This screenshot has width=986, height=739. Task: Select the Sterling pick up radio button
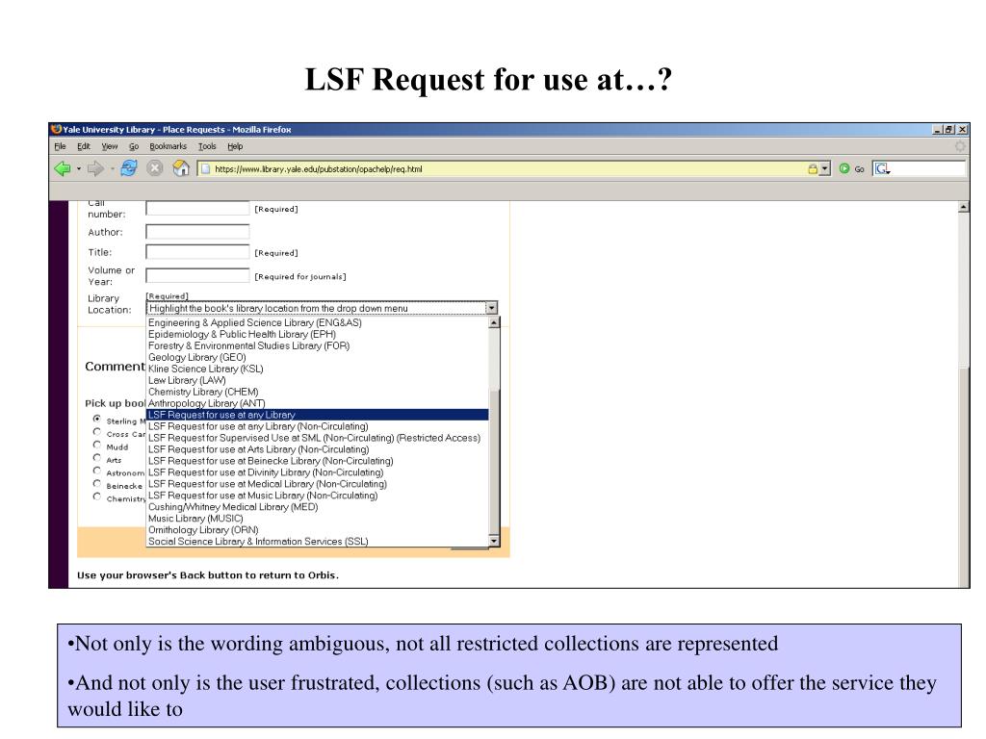(97, 419)
